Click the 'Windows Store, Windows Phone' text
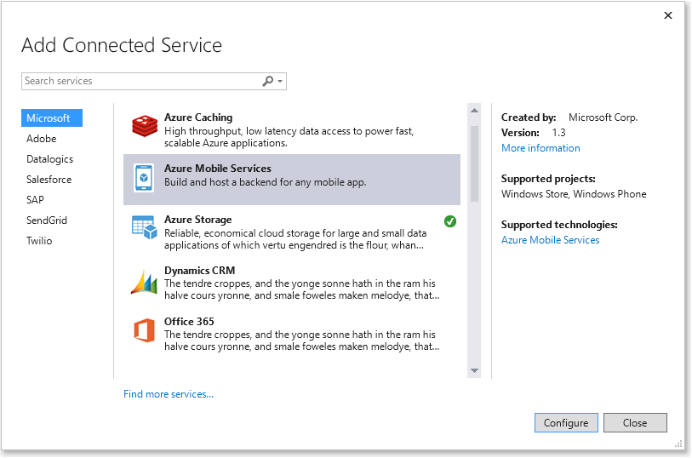Image resolution: width=692 pixels, height=458 pixels. pyautogui.click(x=574, y=194)
